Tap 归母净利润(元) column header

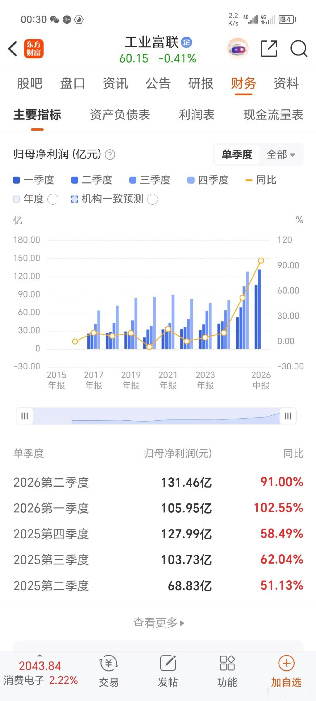(x=178, y=454)
